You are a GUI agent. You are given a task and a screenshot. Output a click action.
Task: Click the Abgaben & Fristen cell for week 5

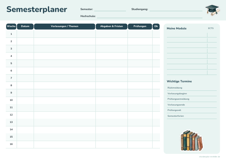click(x=112, y=63)
